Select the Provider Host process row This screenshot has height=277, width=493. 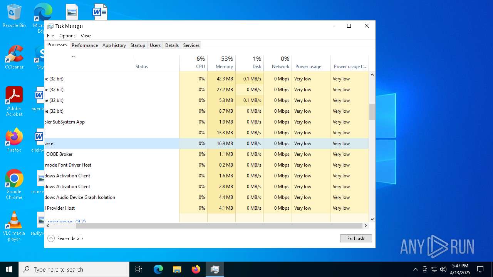click(206, 208)
